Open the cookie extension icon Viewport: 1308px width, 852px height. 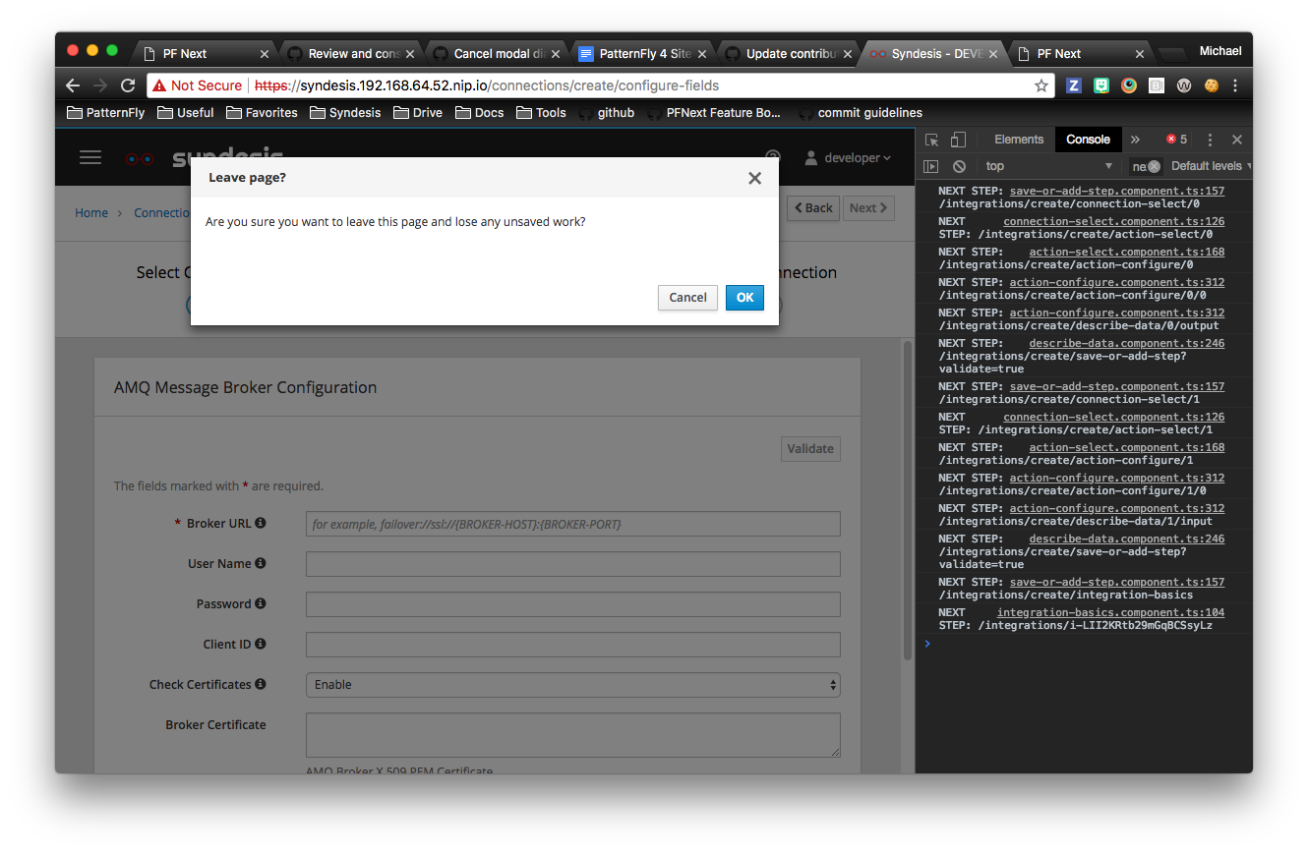pos(1212,85)
